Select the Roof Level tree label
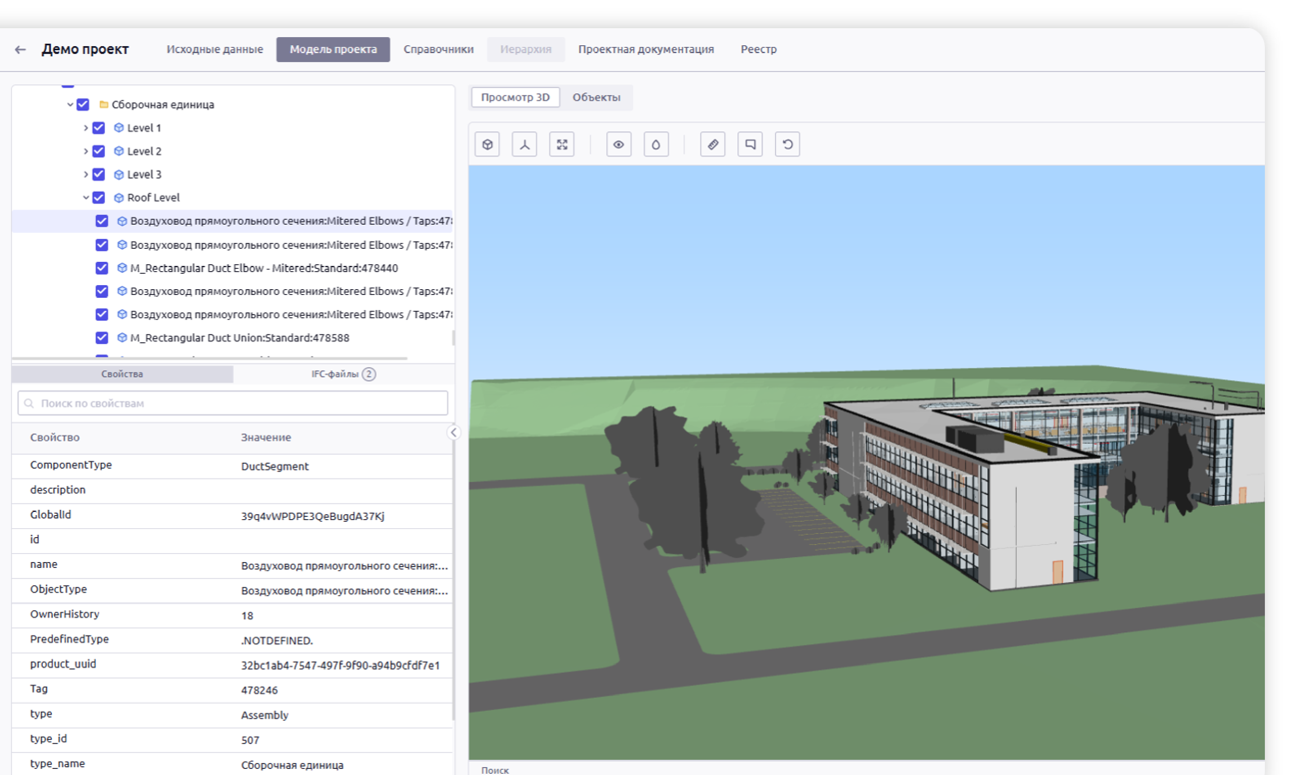1291x775 pixels. (x=153, y=197)
